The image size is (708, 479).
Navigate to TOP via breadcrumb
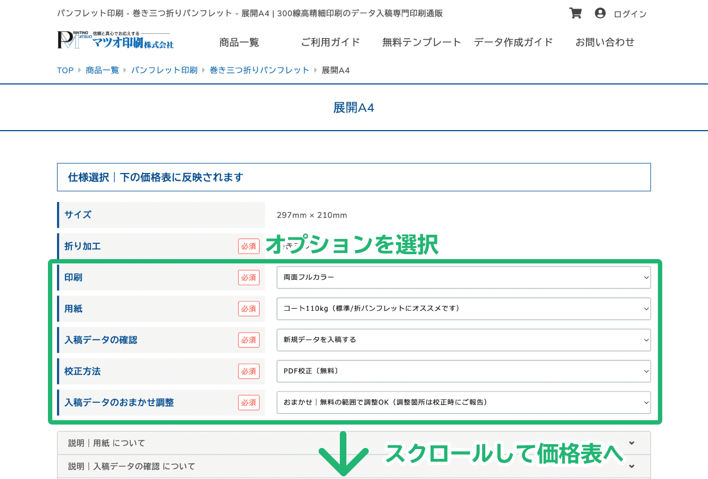tap(65, 70)
